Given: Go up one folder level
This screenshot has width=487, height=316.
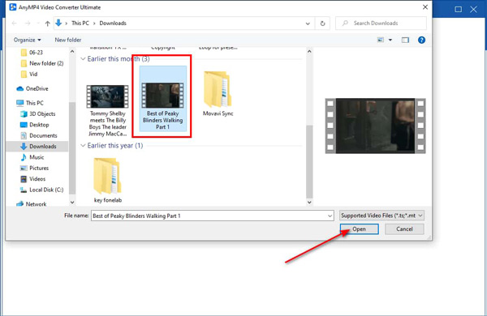Looking at the screenshot, I should (48, 23).
